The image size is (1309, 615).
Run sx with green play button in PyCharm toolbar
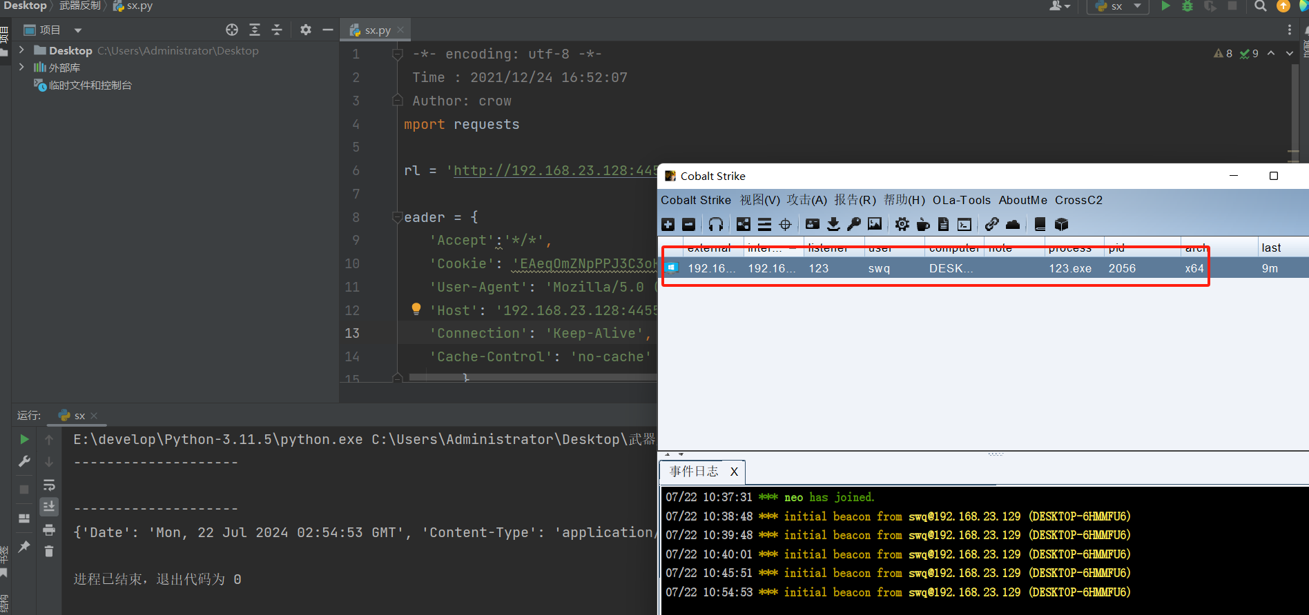coord(1165,6)
